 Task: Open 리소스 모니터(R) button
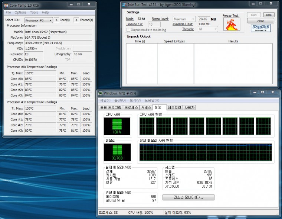click(x=188, y=197)
